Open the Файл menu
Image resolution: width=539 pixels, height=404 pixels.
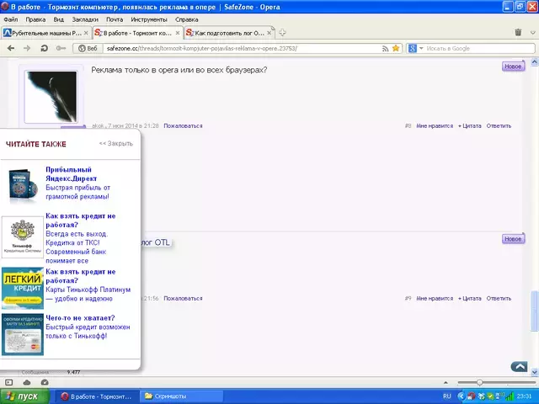tap(11, 19)
